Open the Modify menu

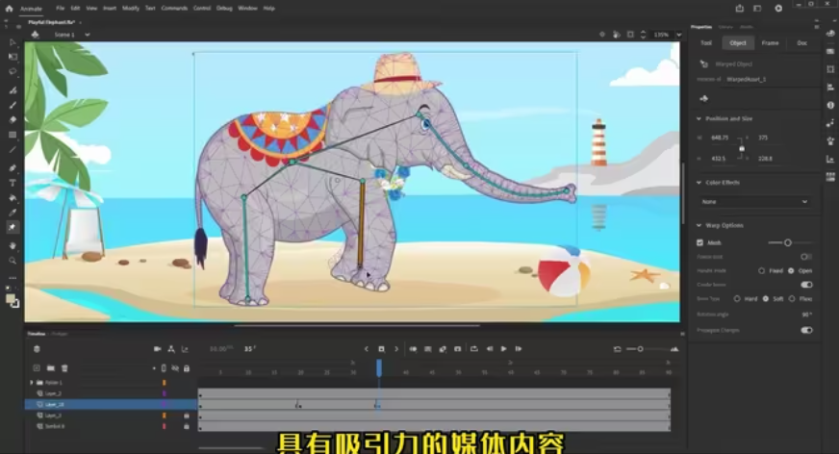130,8
